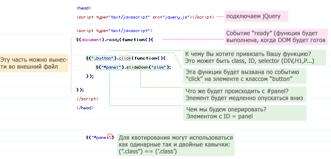Image resolution: width=331 pixels, height=159 pixels.
Task: Click the pink note 'подключаем jQuery'
Action: pyautogui.click(x=256, y=16)
